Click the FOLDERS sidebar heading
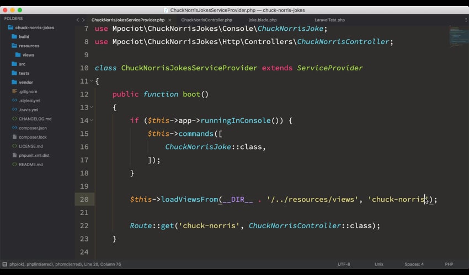 [x=13, y=19]
